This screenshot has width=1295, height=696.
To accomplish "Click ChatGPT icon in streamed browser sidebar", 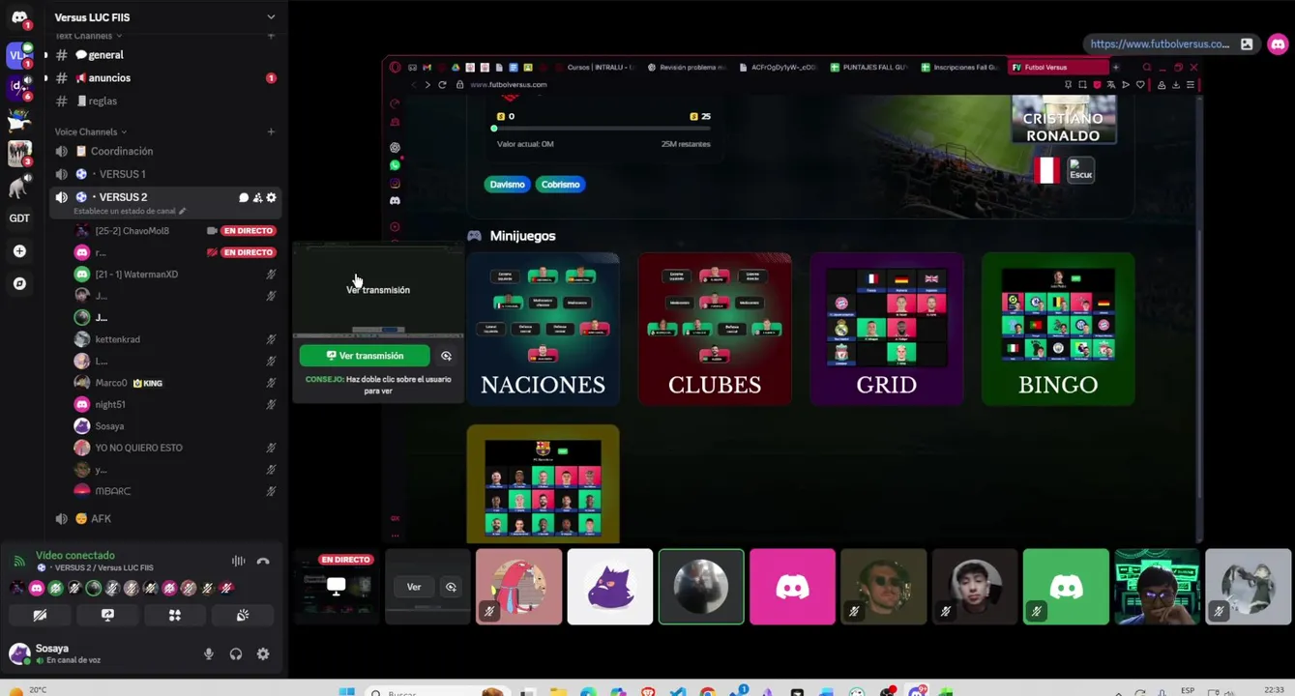I will 395,148.
